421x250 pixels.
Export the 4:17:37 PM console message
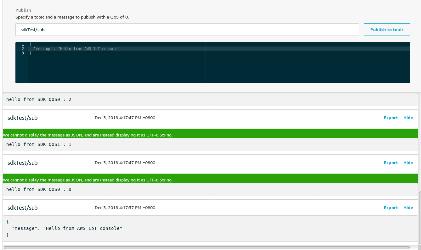[x=391, y=208]
